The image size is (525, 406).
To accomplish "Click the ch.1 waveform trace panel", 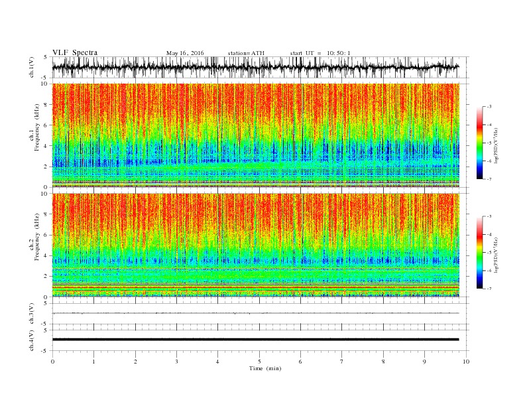I will (x=261, y=67).
